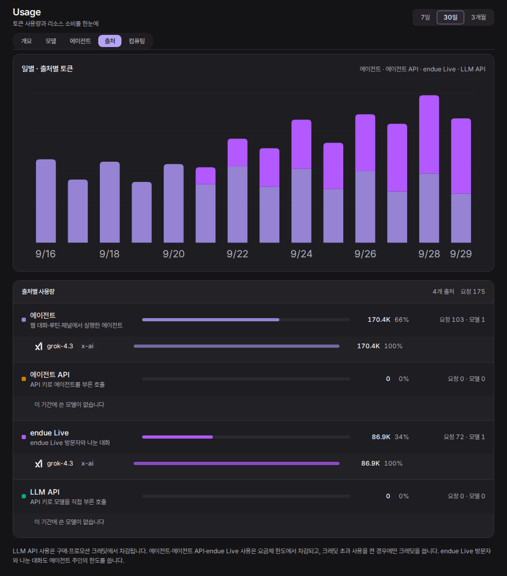
Task: Click the xAI logo in 에이전트 grok-4.3 row
Action: pos(39,346)
